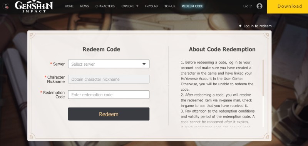Go to HOME in navigation bar
308x146 pixels.
pos(69,6)
